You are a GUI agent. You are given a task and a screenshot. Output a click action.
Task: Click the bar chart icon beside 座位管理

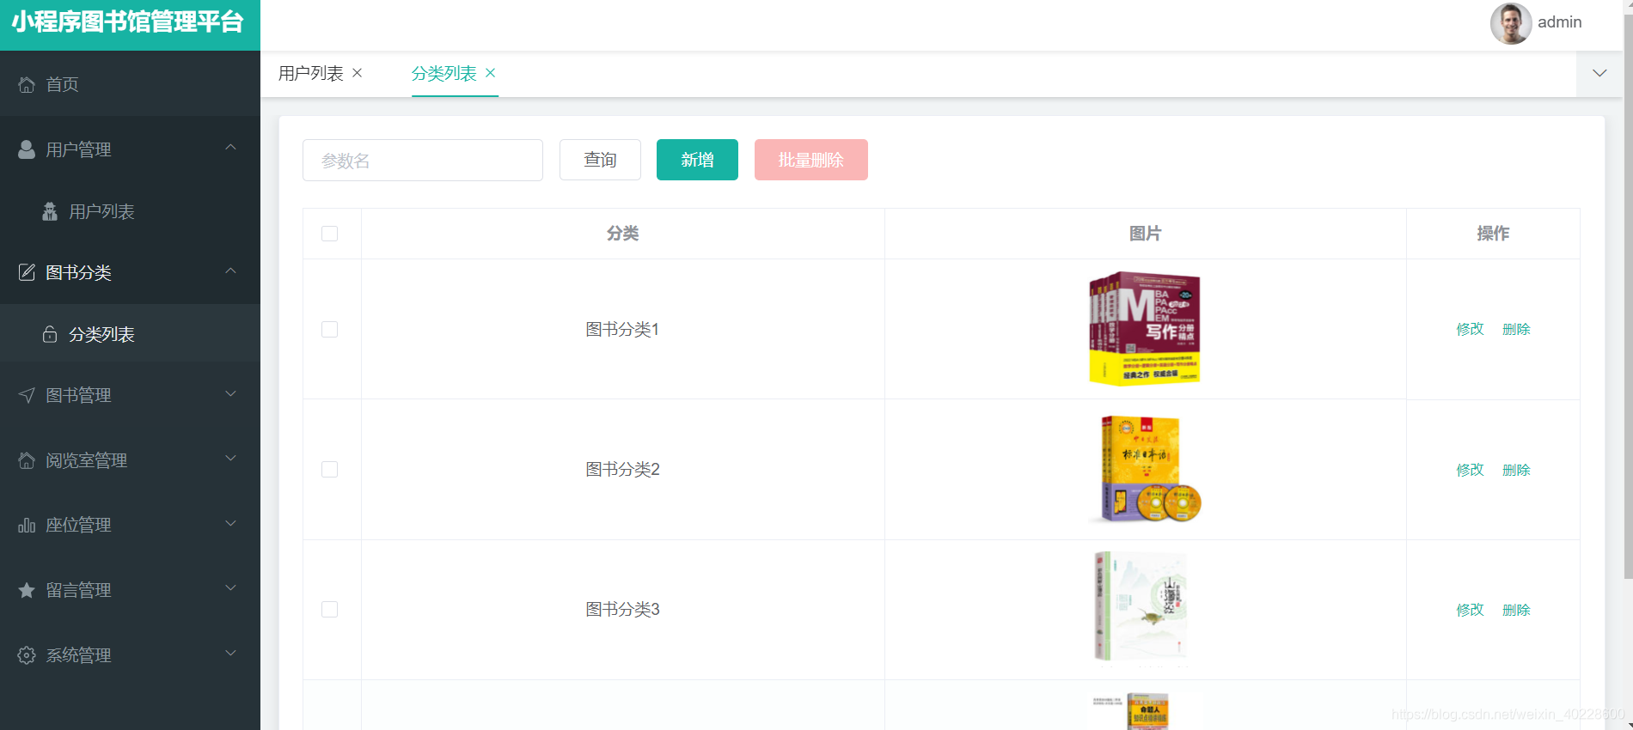pyautogui.click(x=27, y=525)
